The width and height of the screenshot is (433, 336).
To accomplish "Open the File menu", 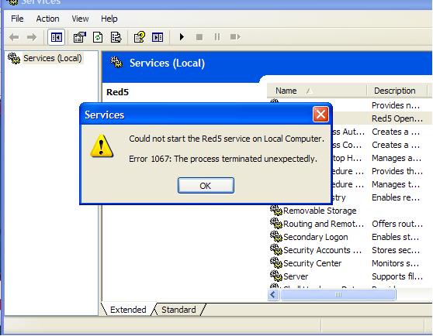I will point(17,19).
